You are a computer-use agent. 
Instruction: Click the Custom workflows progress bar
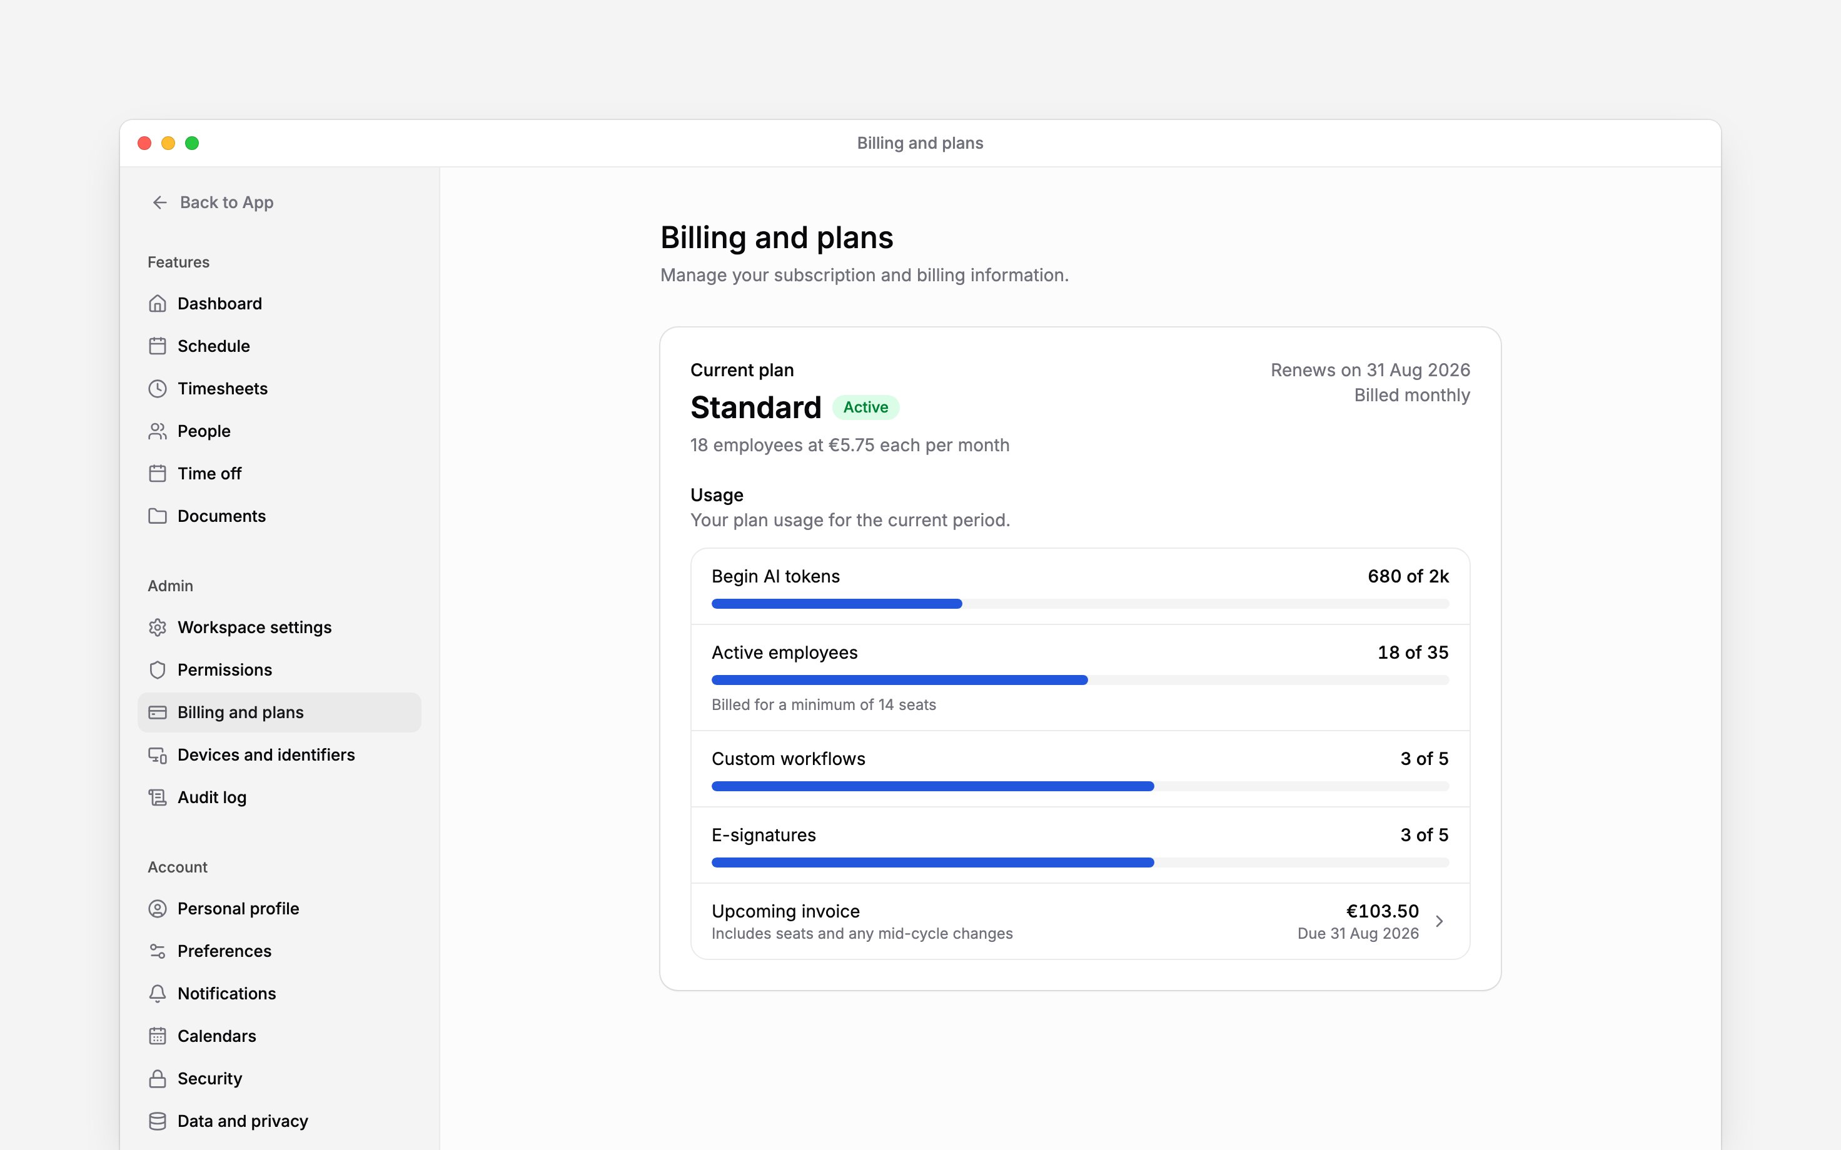click(1080, 786)
